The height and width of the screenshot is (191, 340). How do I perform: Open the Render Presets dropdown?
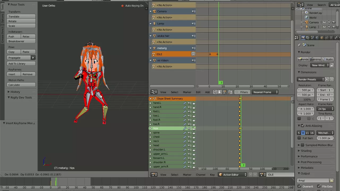tap(311, 79)
